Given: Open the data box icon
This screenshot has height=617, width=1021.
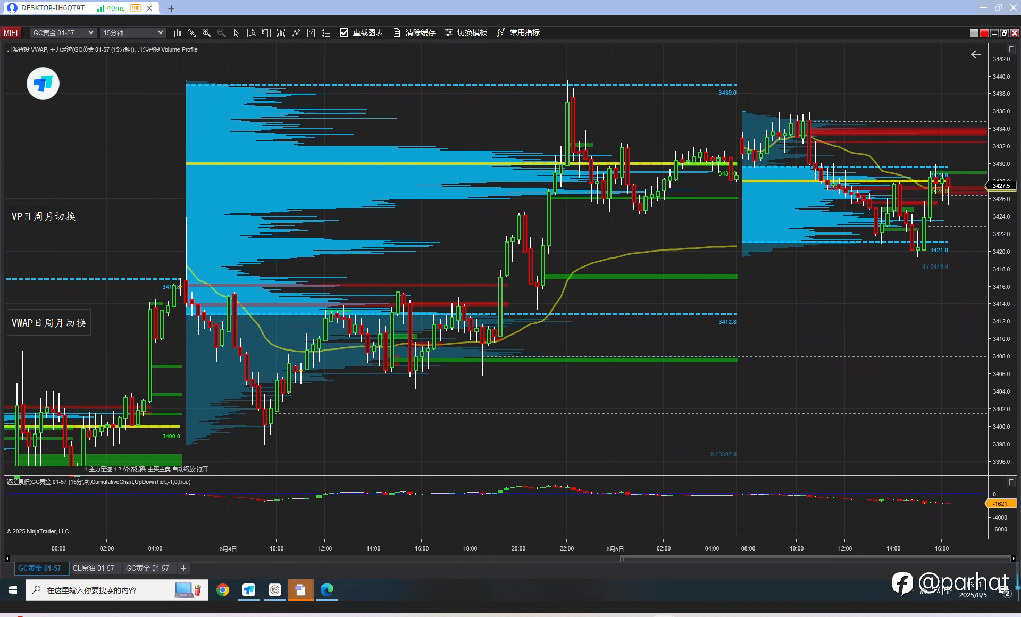Looking at the screenshot, I should pyautogui.click(x=252, y=33).
